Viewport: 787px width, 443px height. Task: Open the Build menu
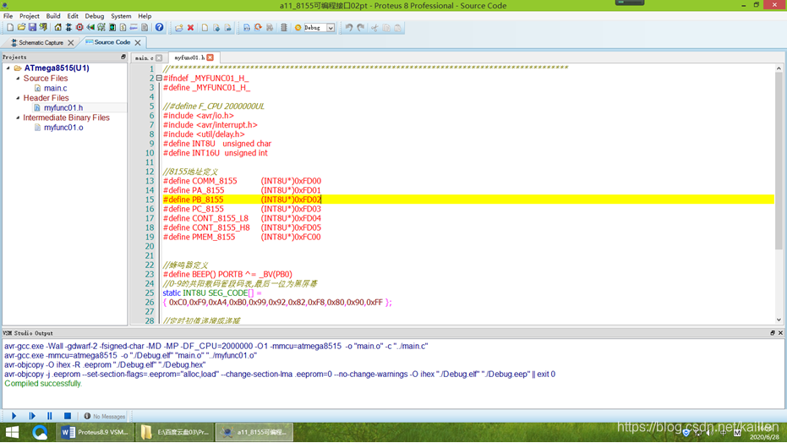click(53, 16)
